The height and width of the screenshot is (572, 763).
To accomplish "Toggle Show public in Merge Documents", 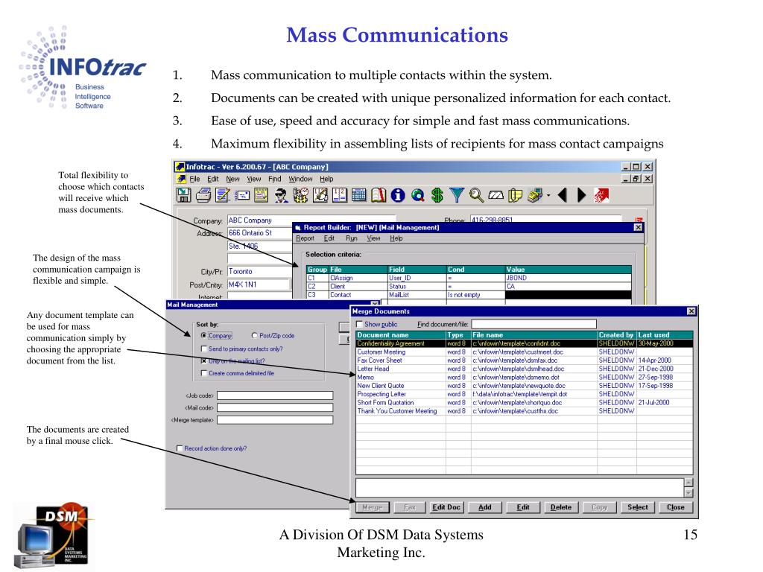I will [x=360, y=325].
